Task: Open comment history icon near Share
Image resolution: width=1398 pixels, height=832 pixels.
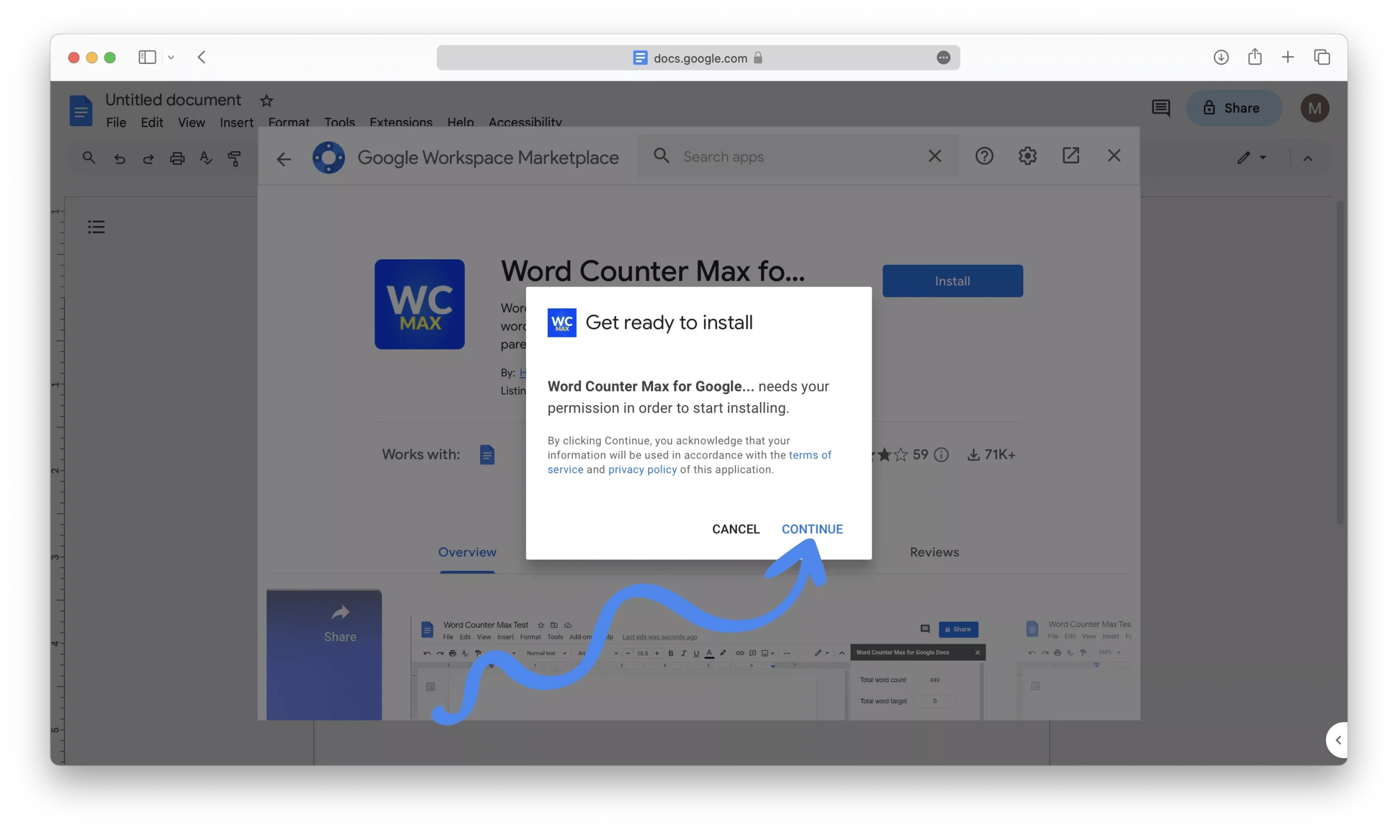Action: coord(1160,108)
